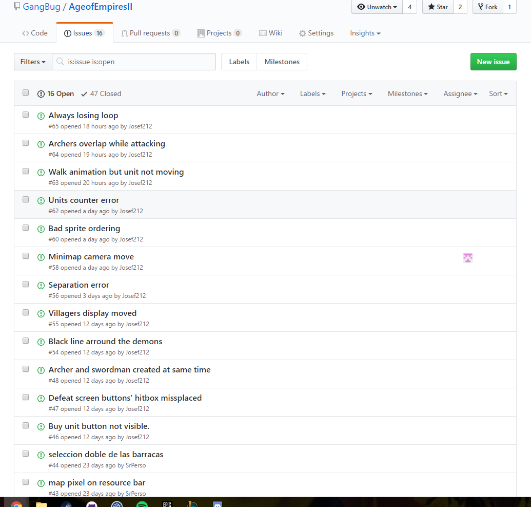Open the Unwatch dropdown
This screenshot has height=507, width=531.
tap(377, 7)
